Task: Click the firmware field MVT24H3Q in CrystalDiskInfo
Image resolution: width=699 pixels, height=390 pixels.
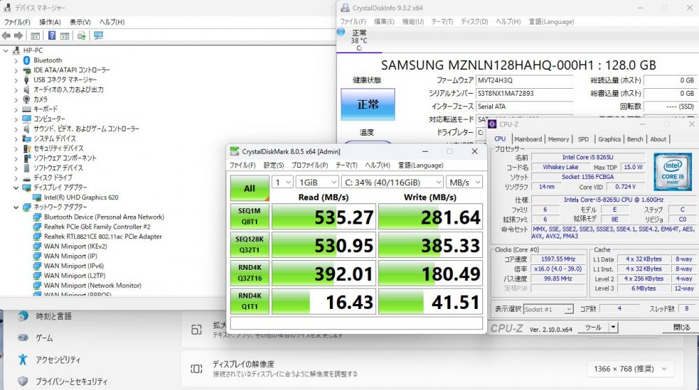Action: [525, 80]
